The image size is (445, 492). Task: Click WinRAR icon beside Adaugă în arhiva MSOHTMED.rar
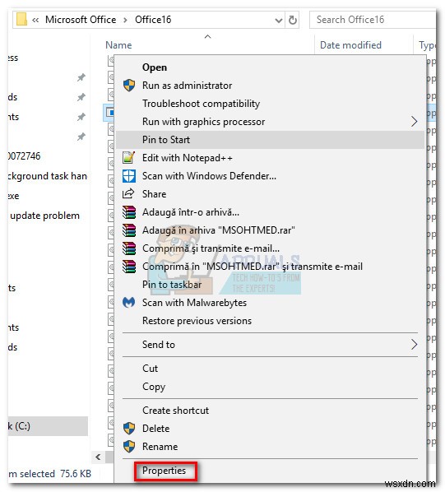(129, 230)
